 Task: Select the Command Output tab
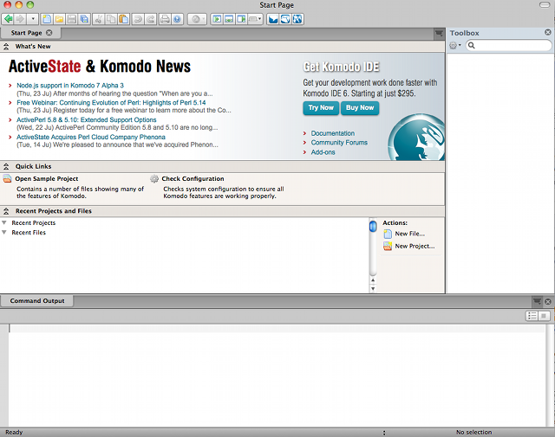[37, 301]
